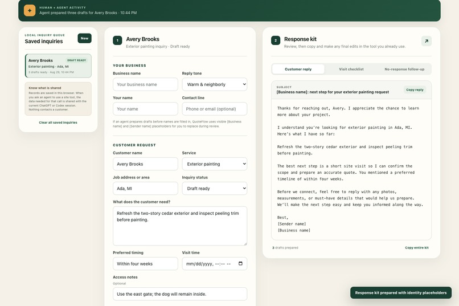Click the reply subject line text
The height and width of the screenshot is (306, 459).
pyautogui.click(x=333, y=92)
